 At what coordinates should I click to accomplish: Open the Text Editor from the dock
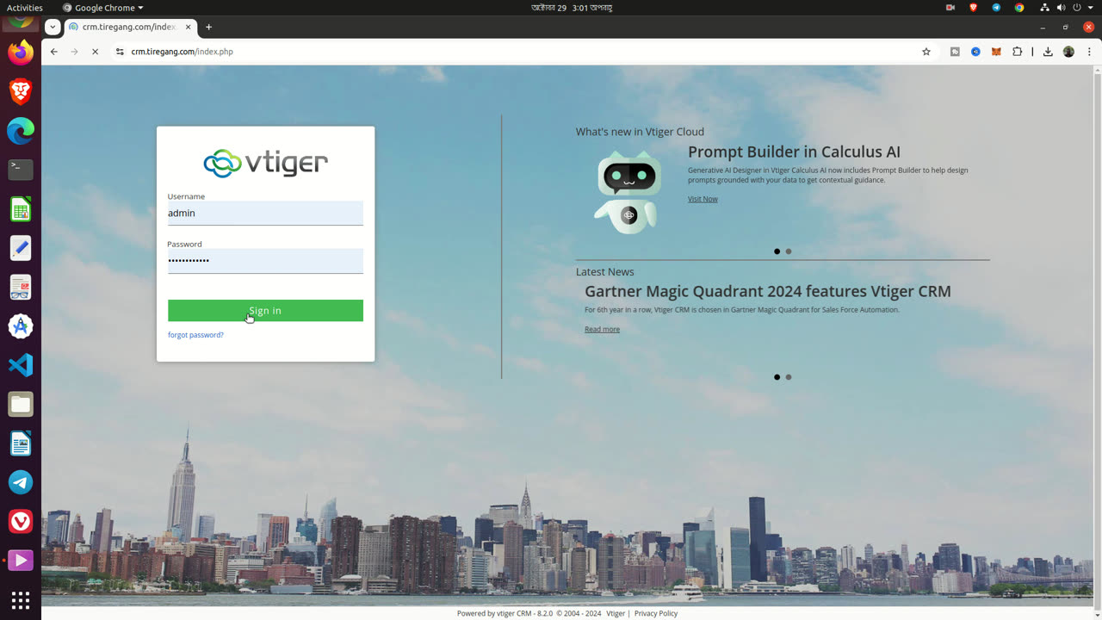pyautogui.click(x=21, y=248)
